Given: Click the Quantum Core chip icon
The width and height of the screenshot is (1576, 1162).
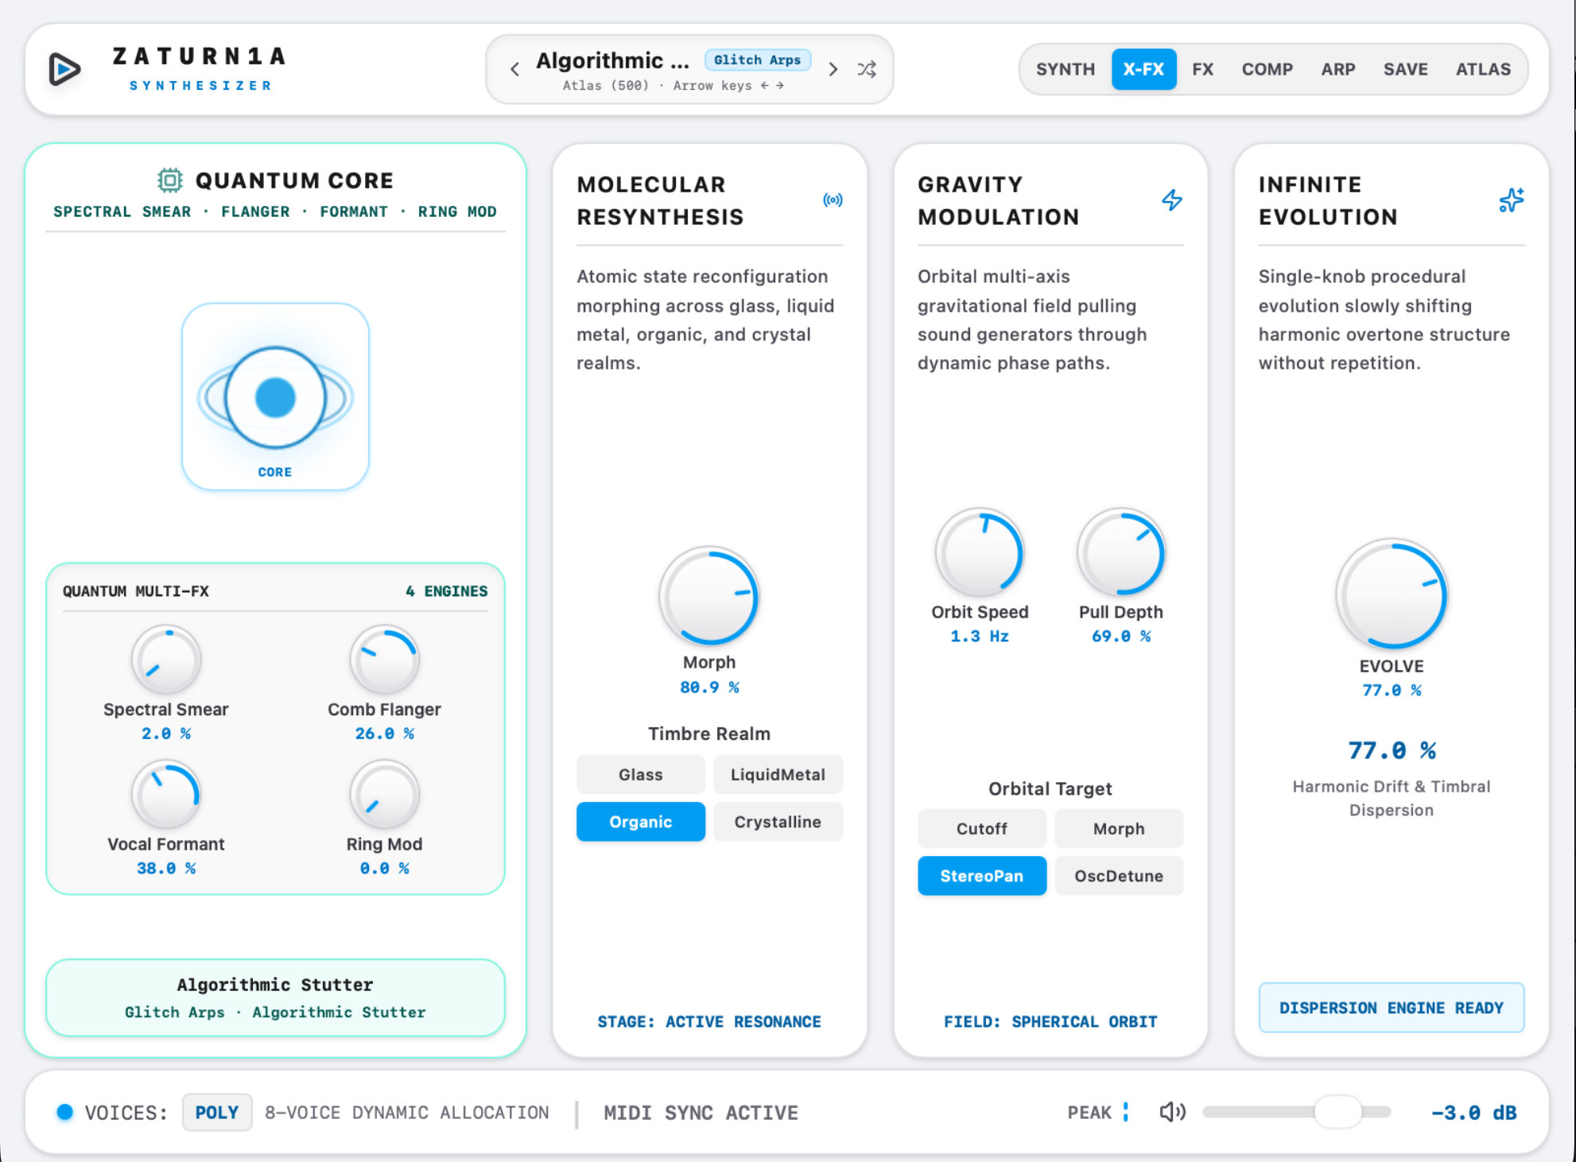Looking at the screenshot, I should point(169,180).
